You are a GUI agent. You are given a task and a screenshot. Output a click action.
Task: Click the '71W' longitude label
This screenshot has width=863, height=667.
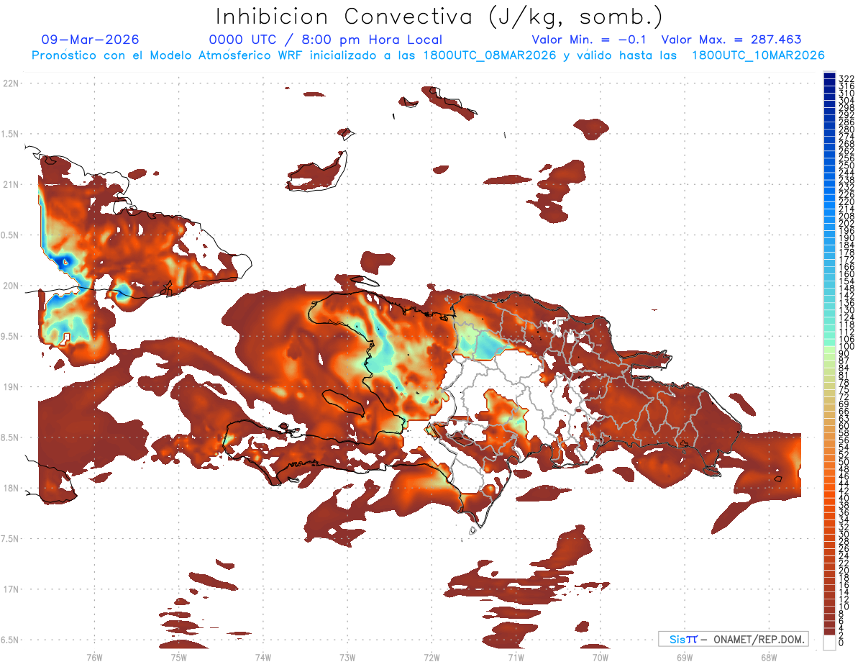pos(516,657)
